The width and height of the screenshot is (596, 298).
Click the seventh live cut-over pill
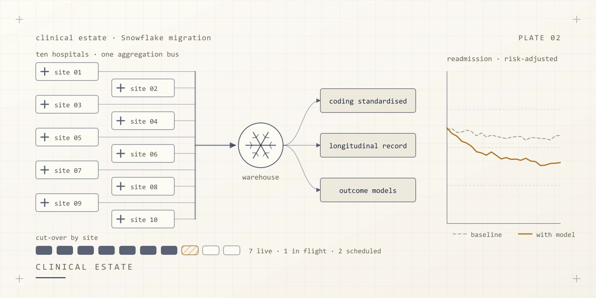pos(169,250)
